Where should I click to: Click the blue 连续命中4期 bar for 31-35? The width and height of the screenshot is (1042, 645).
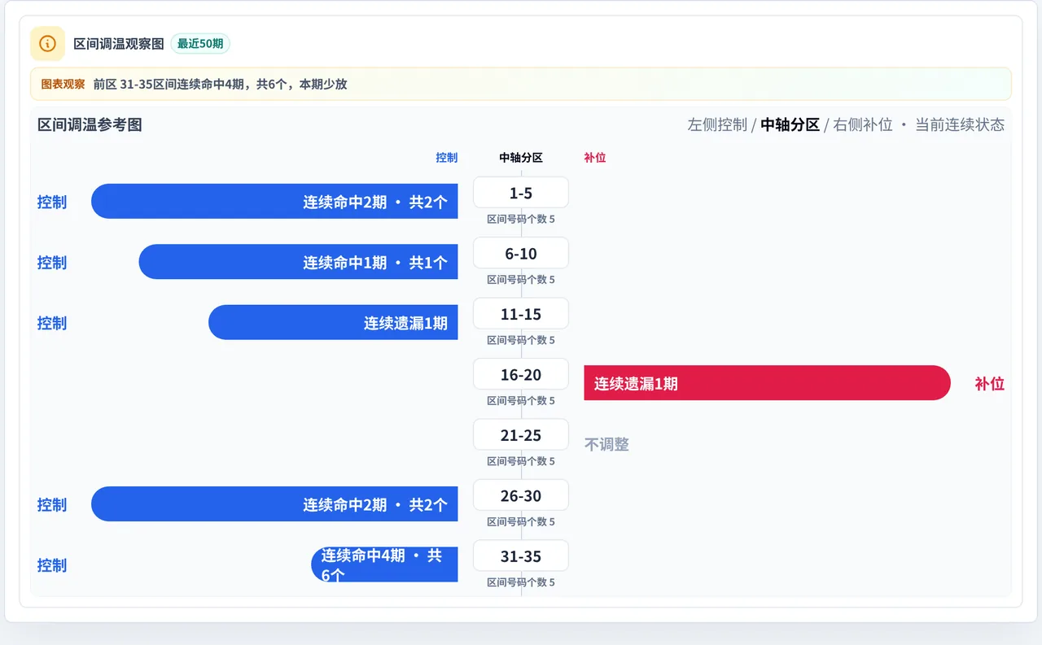[x=384, y=564]
